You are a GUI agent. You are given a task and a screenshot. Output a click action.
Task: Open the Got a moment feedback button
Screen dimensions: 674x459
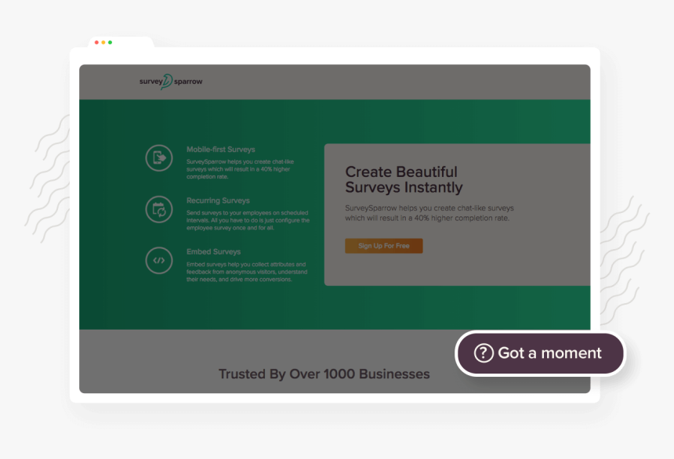coord(540,353)
